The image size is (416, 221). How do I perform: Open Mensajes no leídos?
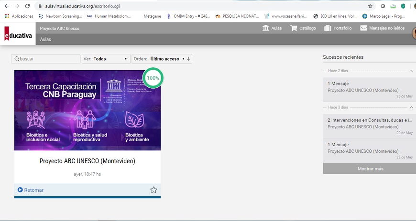click(x=382, y=28)
